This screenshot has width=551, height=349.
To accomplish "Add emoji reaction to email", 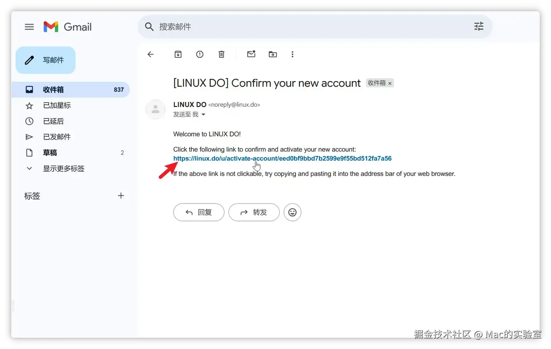I will pyautogui.click(x=292, y=212).
